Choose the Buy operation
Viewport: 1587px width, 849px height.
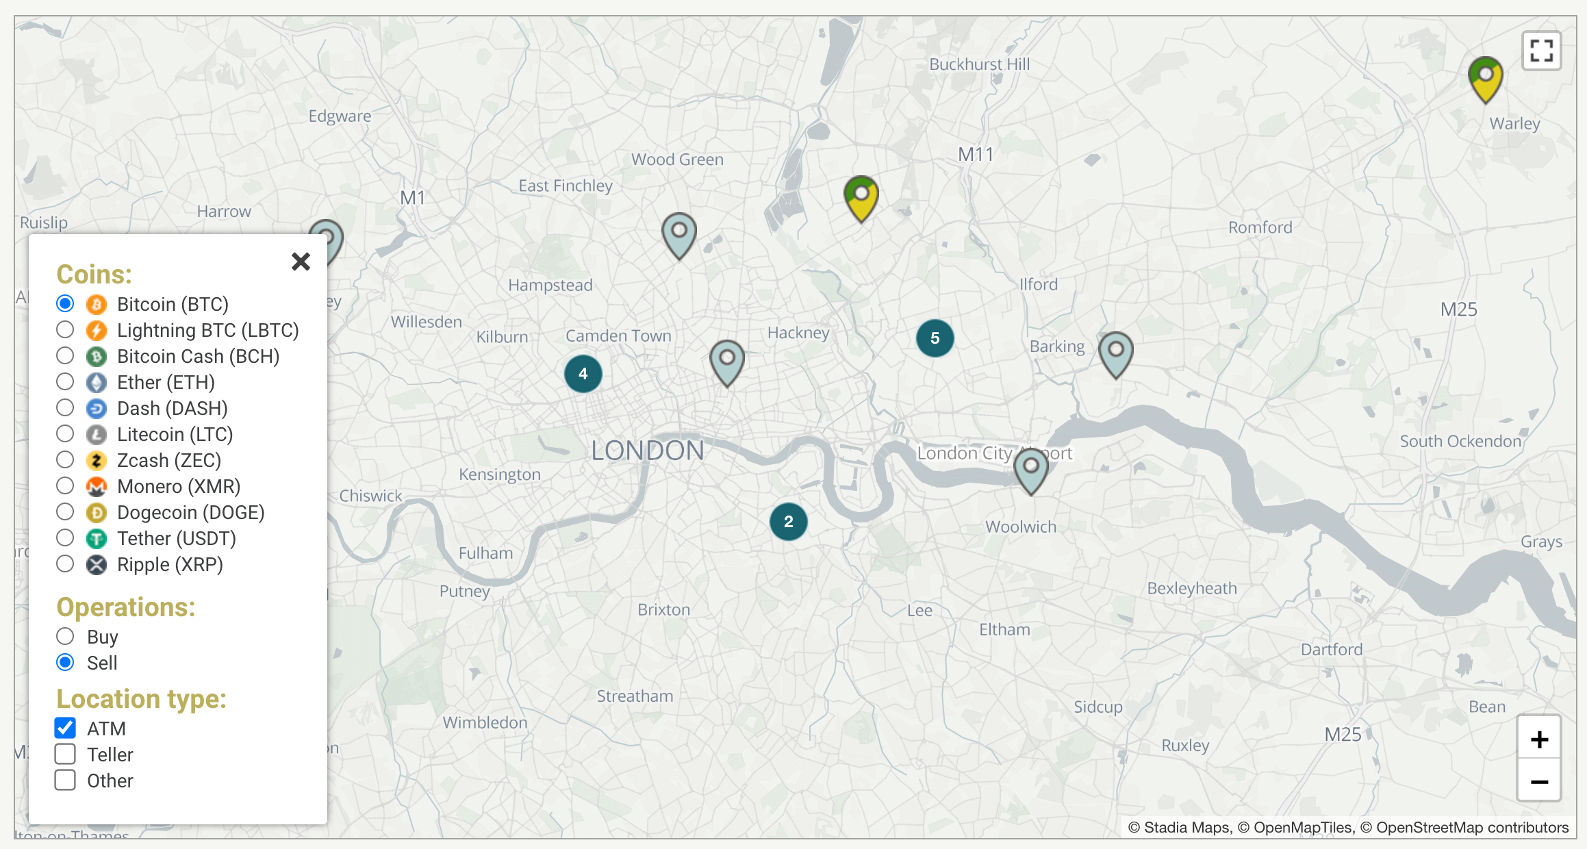[65, 637]
